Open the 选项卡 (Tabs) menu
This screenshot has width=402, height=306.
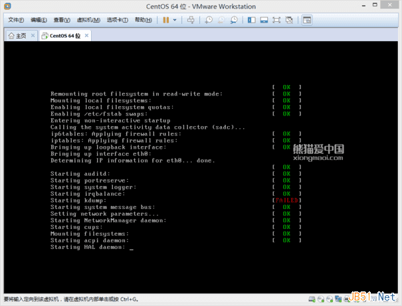point(118,20)
